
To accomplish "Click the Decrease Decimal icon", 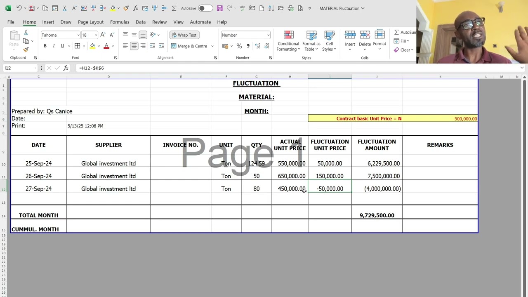I will coord(267,46).
